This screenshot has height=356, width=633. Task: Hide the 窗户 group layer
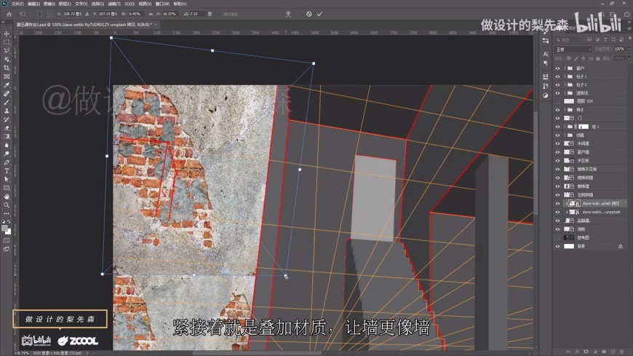(557, 68)
